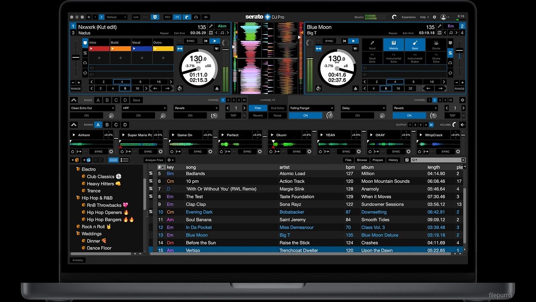
Task: Open the settings gear beside Help
Action: click(x=434, y=17)
